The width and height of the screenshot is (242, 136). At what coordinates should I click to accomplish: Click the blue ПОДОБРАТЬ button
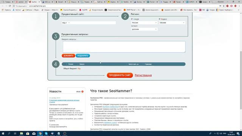click(83, 56)
